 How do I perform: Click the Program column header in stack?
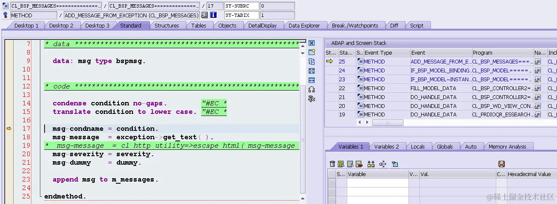coord(503,53)
